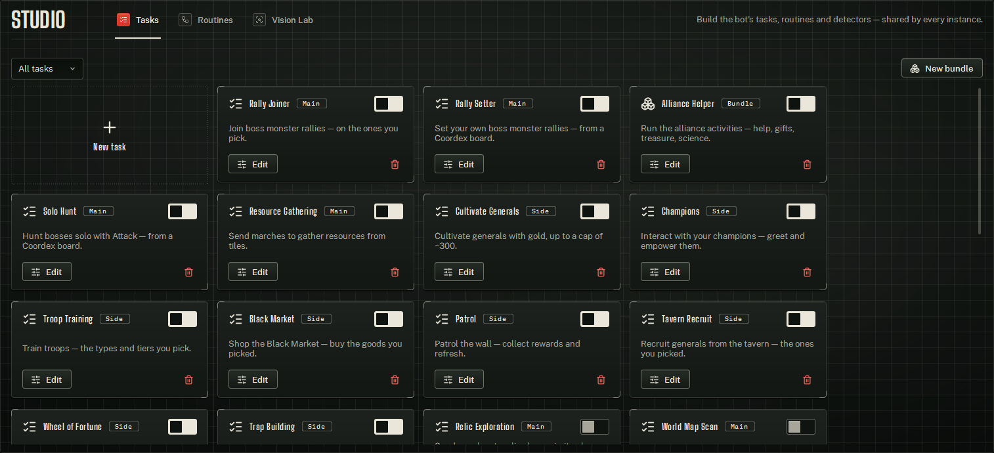This screenshot has width=994, height=453.
Task: Click the checklist icon beside Rally Joiner
Action: coord(235,104)
